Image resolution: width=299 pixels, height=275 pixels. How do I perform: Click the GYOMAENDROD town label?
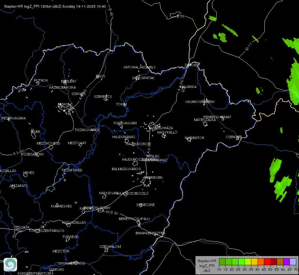pos(71,263)
